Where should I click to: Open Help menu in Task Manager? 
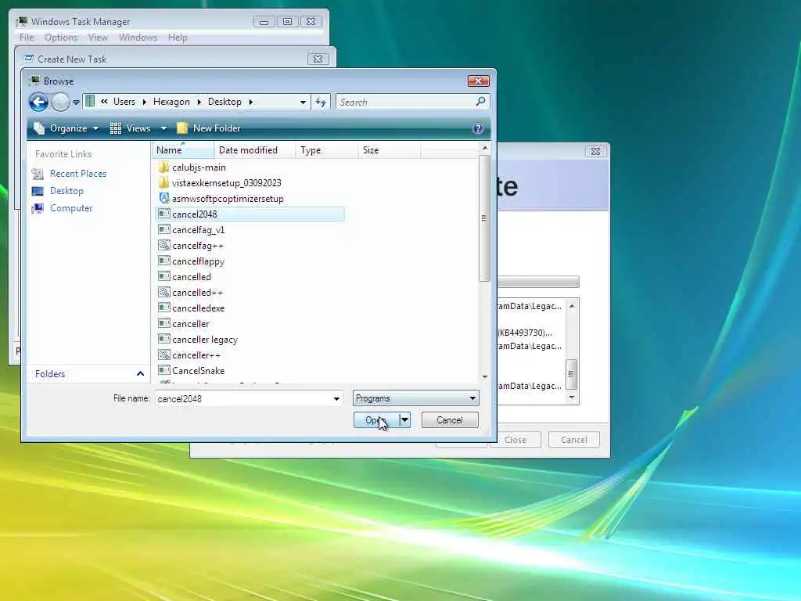pos(178,38)
